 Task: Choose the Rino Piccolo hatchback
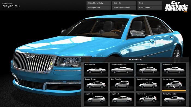[122, 84]
